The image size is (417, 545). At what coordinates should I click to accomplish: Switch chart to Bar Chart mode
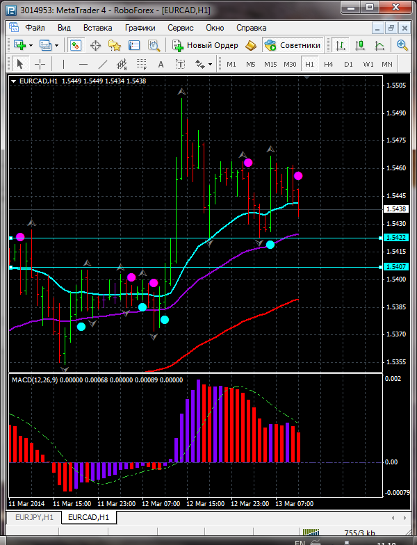tap(341, 45)
